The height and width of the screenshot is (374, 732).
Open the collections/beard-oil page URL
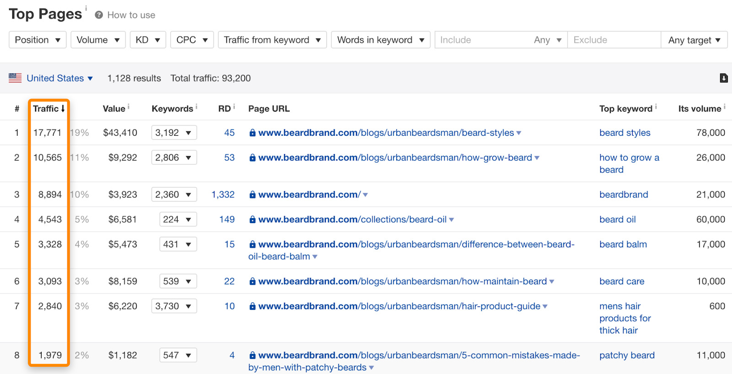click(x=352, y=219)
